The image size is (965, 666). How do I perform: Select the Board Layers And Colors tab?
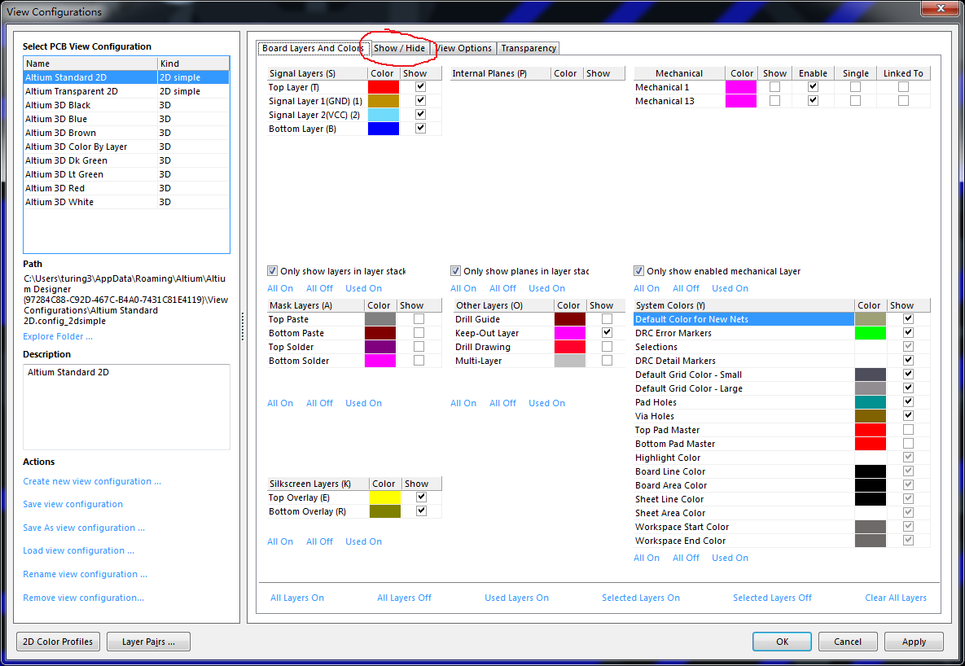coord(313,48)
